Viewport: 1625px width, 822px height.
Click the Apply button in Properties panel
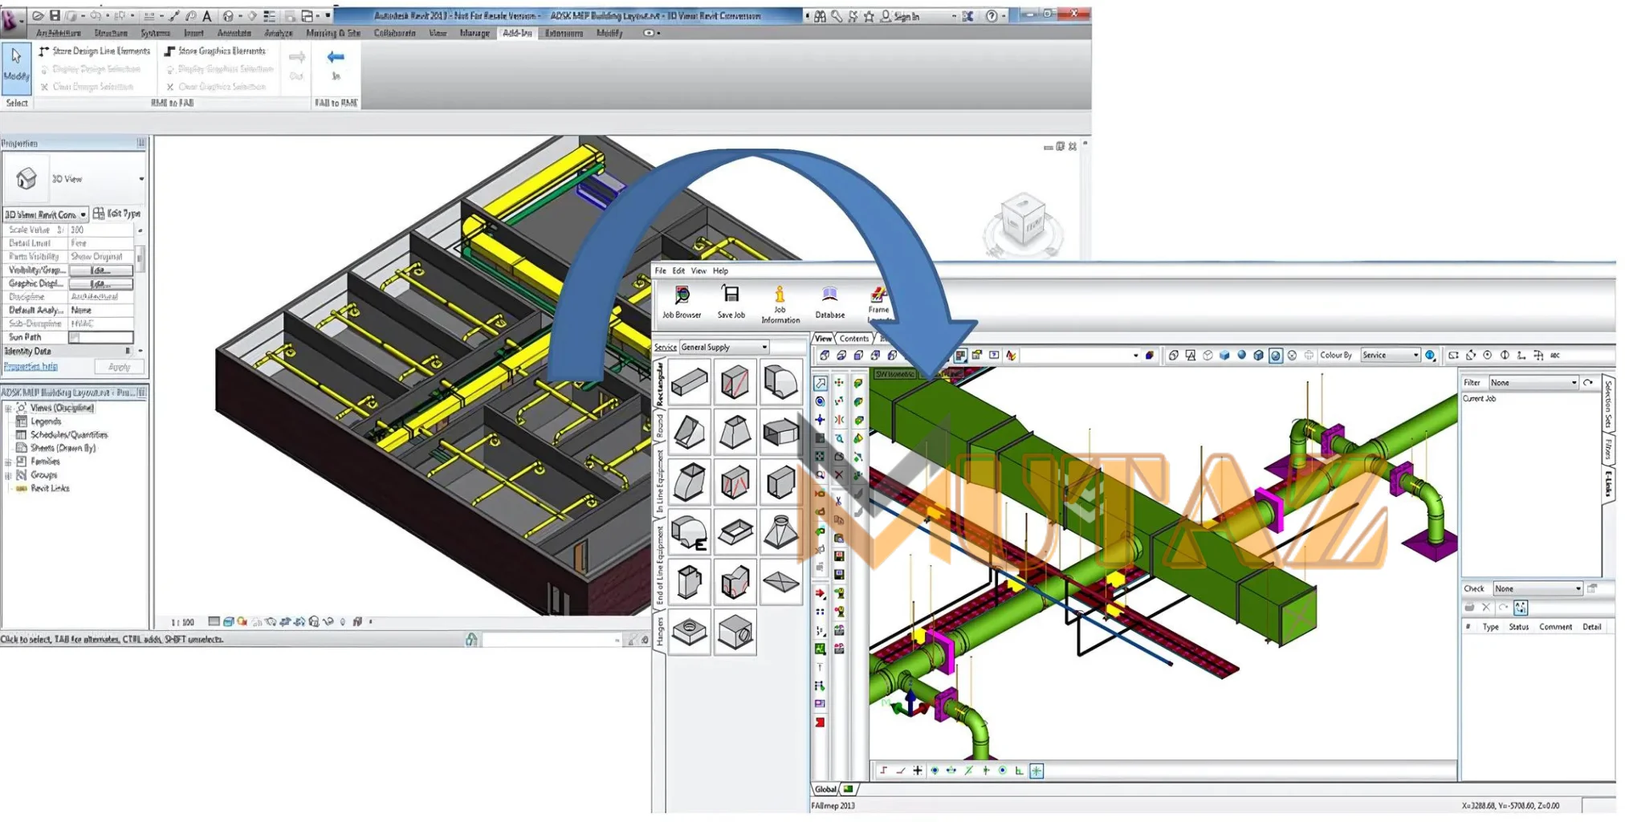[119, 367]
